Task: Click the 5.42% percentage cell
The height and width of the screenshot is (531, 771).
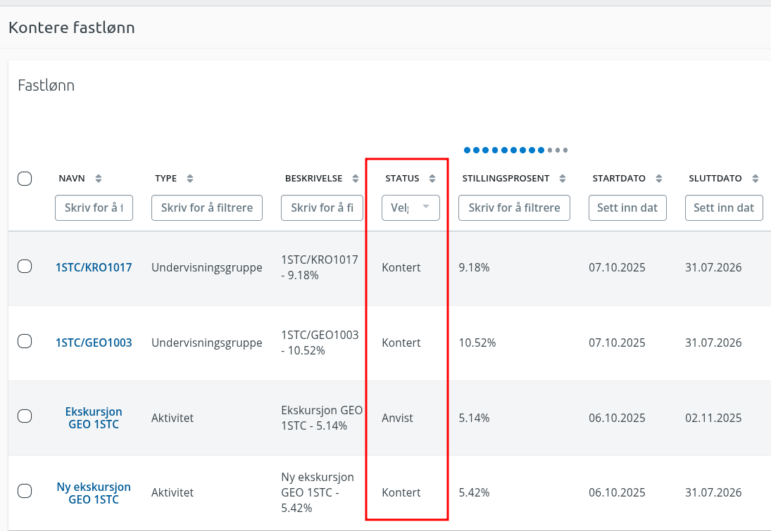Action: (x=474, y=493)
